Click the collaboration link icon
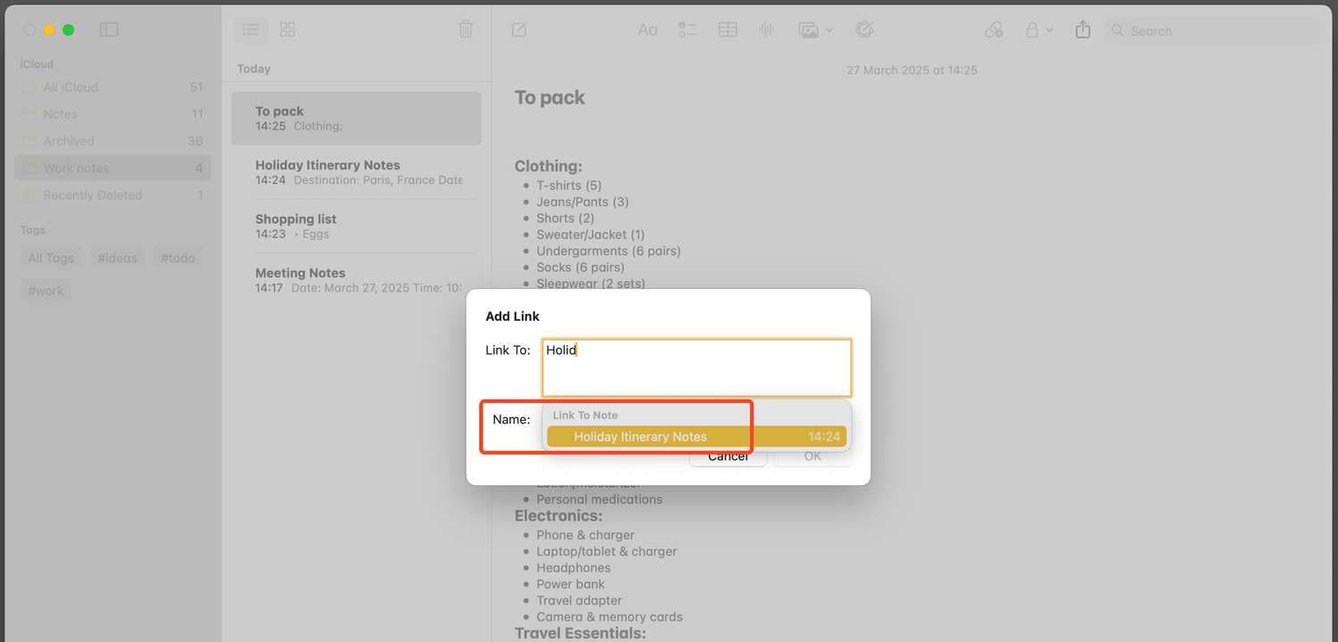Viewport: 1338px width, 642px height. (994, 29)
